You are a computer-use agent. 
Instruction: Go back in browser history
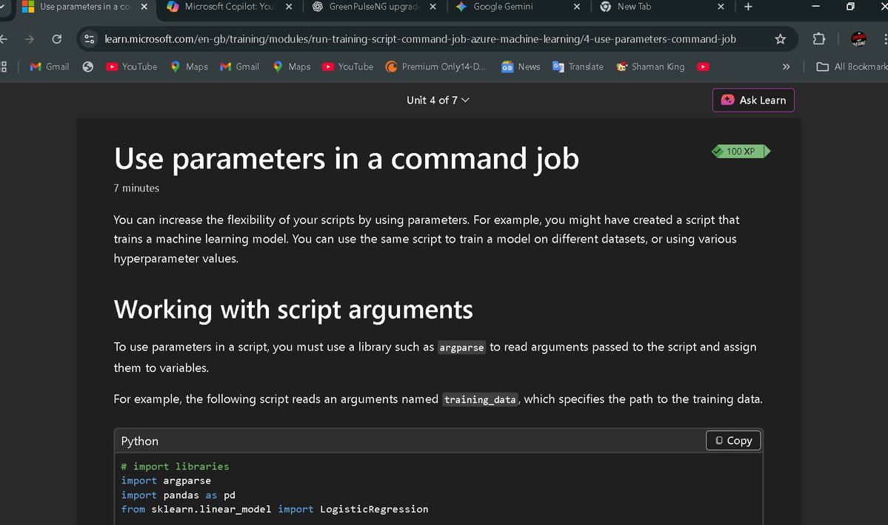[4, 39]
